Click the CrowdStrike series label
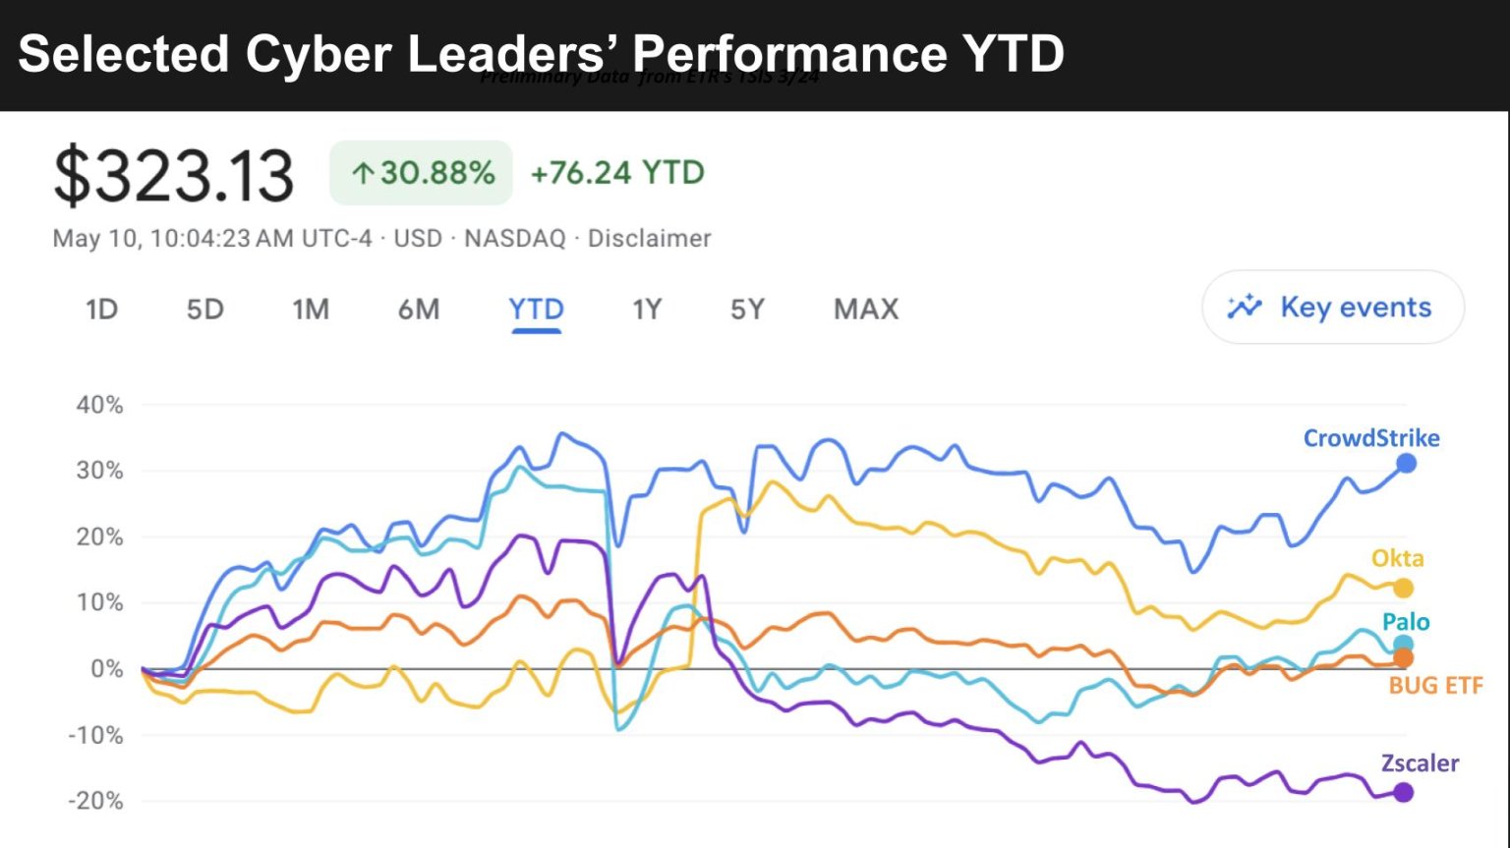Viewport: 1510px width, 848px height. pyautogui.click(x=1370, y=438)
